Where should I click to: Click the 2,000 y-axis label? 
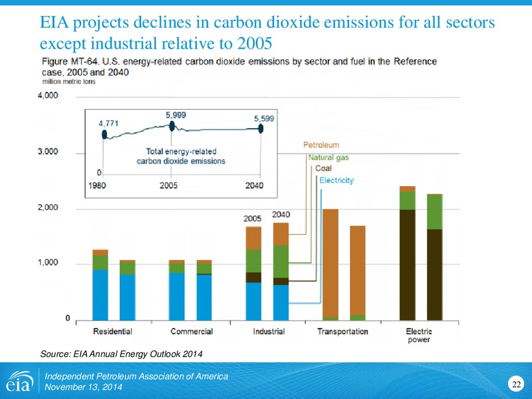tap(48, 207)
